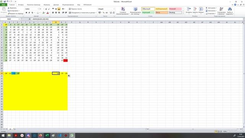Decrease decimal places
Screen dimensions: 245x138
point(114,13)
